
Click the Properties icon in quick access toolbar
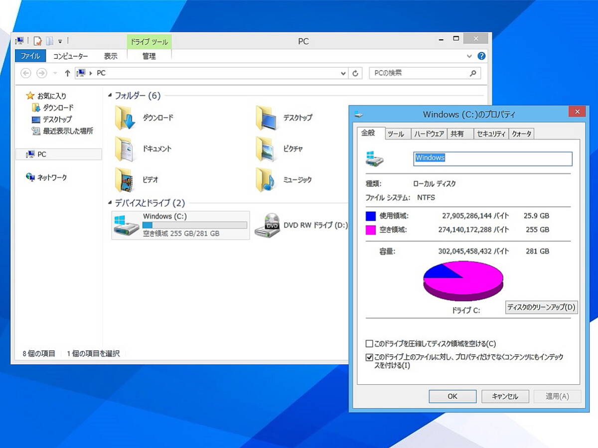pyautogui.click(x=37, y=41)
